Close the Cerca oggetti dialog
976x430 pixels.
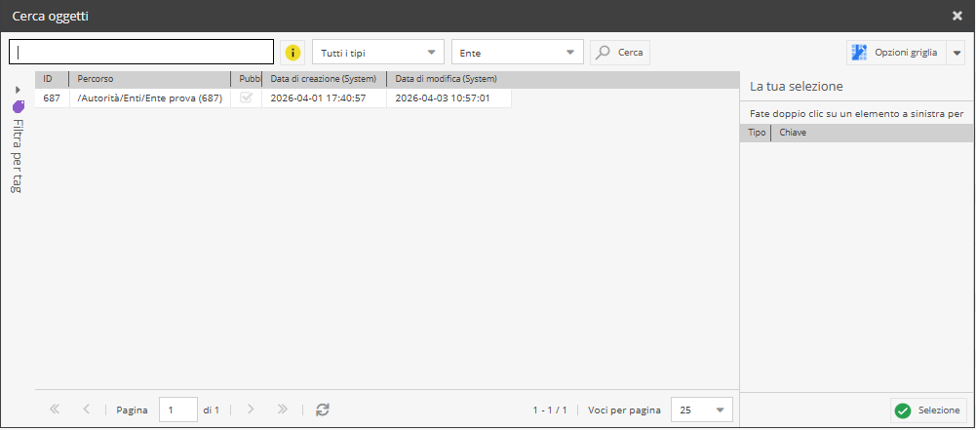point(957,16)
